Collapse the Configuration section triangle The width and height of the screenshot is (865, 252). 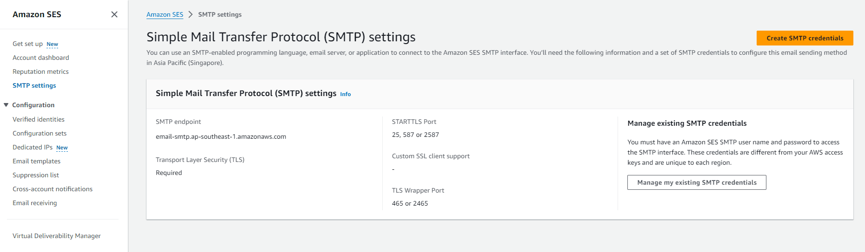tap(6, 105)
